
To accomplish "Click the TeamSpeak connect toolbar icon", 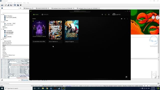I will [x=2, y=5].
